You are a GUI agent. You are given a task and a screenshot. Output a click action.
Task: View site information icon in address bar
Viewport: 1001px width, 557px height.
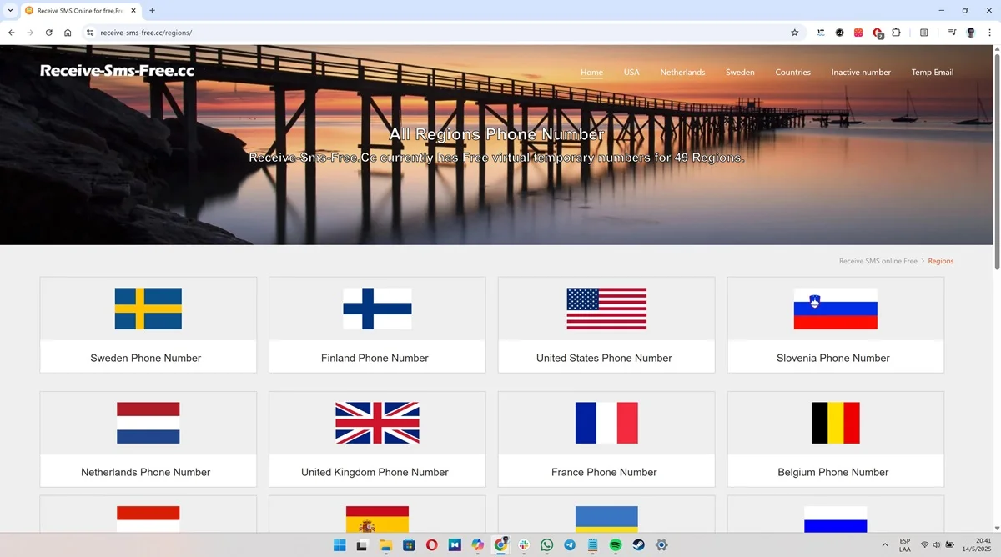coord(90,33)
